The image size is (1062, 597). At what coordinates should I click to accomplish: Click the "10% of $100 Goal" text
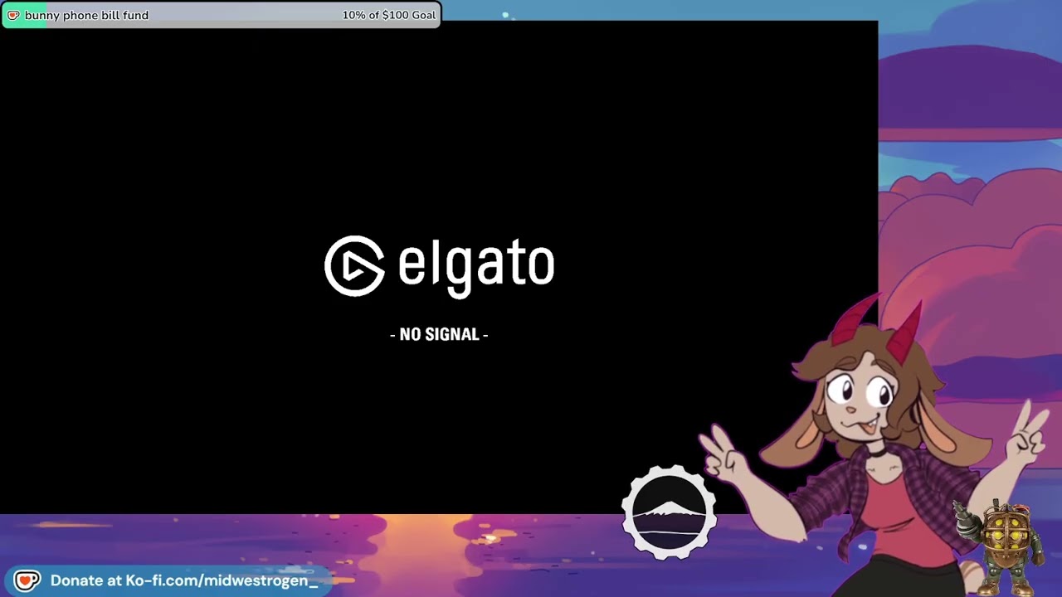point(388,15)
